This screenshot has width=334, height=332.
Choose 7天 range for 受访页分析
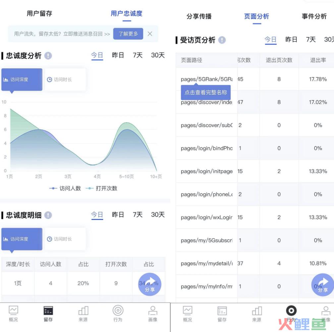point(311,40)
